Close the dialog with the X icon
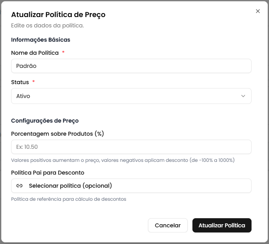Image resolution: width=269 pixels, height=244 pixels. [x=258, y=11]
